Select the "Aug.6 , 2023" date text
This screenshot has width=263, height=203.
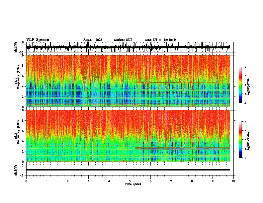point(93,40)
